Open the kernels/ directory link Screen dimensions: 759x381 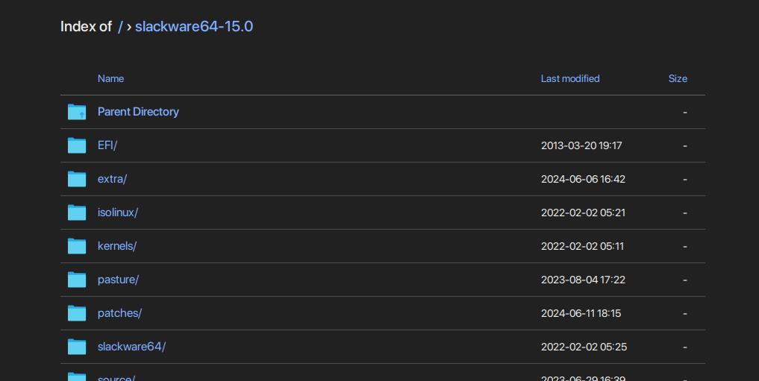pos(117,245)
